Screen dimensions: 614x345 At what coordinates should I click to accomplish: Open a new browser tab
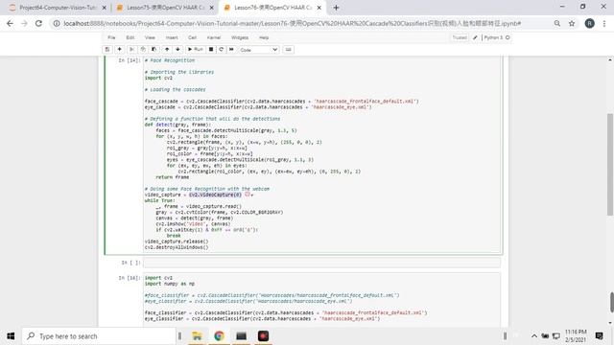pyautogui.click(x=336, y=8)
